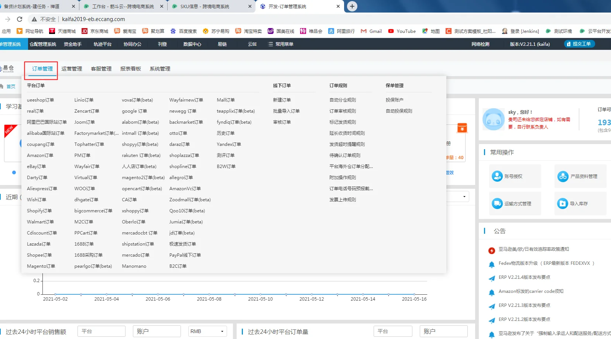Open a new browser tab
Image resolution: width=611 pixels, height=339 pixels.
click(x=352, y=6)
